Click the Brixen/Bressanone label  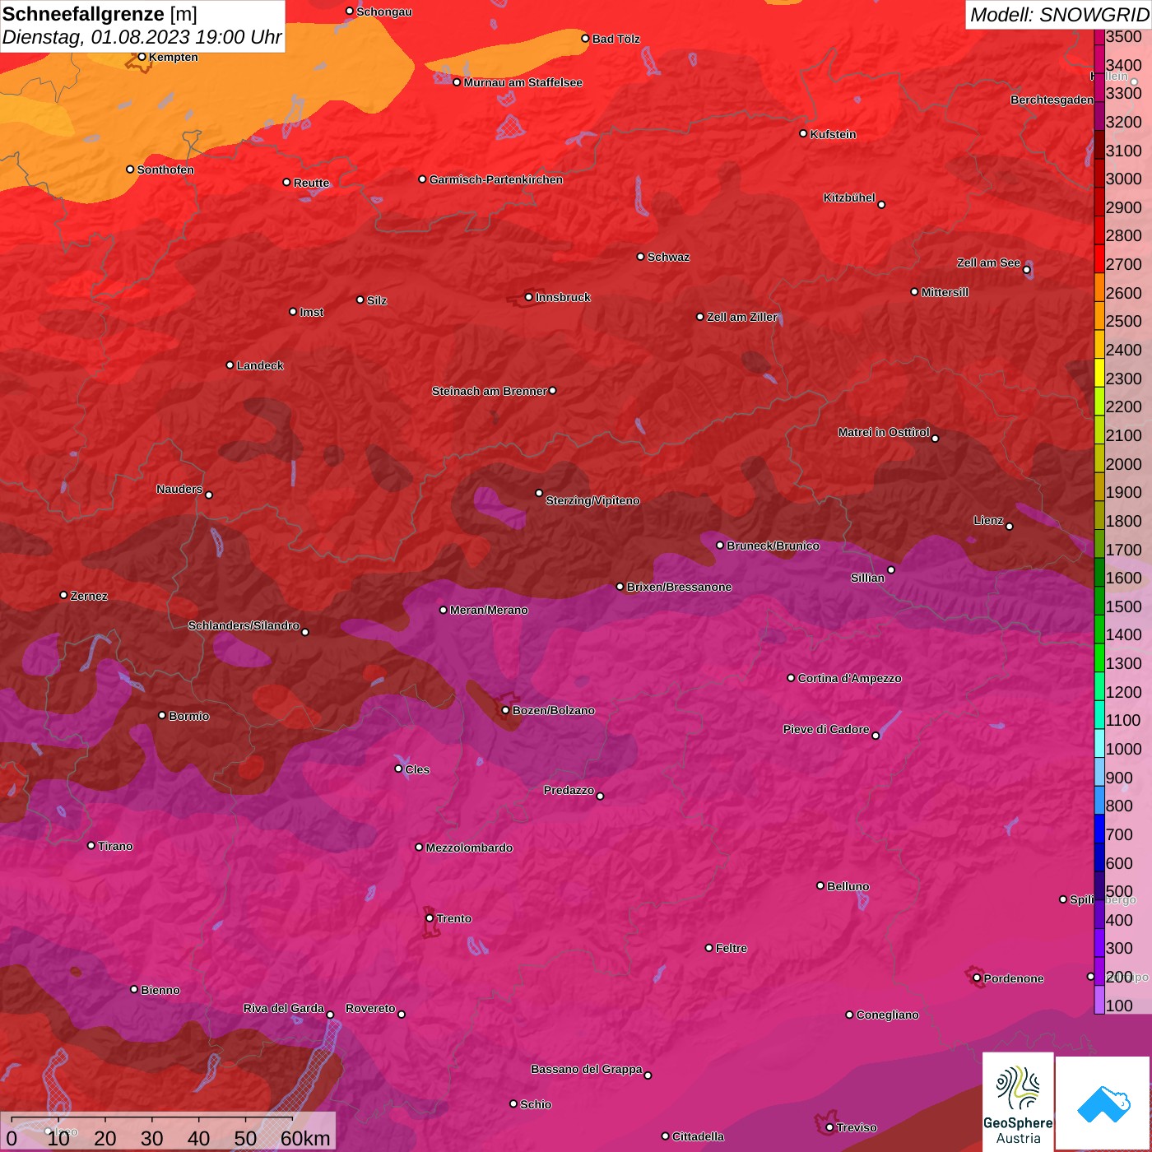click(x=679, y=587)
